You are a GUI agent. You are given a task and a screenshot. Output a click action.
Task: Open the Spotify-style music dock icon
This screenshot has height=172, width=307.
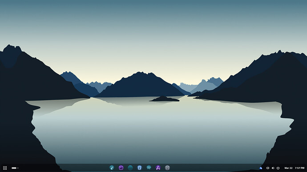[x=149, y=168]
